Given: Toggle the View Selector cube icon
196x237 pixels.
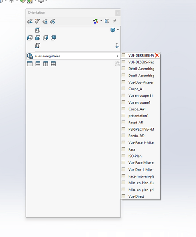Looking at the screenshot, I should (x=107, y=21).
